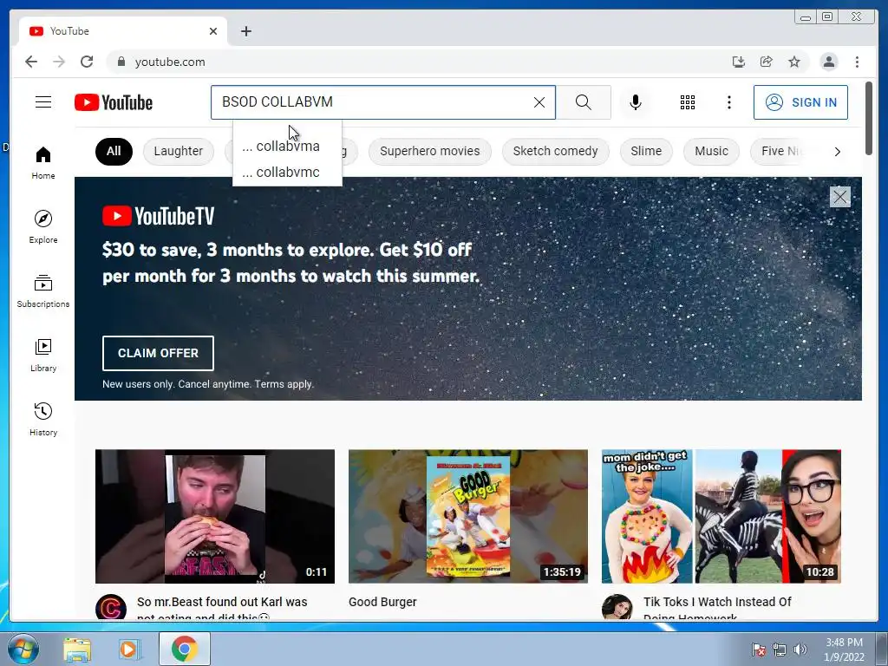888x666 pixels.
Task: Open Windows Explorer from taskbar
Action: [77, 650]
